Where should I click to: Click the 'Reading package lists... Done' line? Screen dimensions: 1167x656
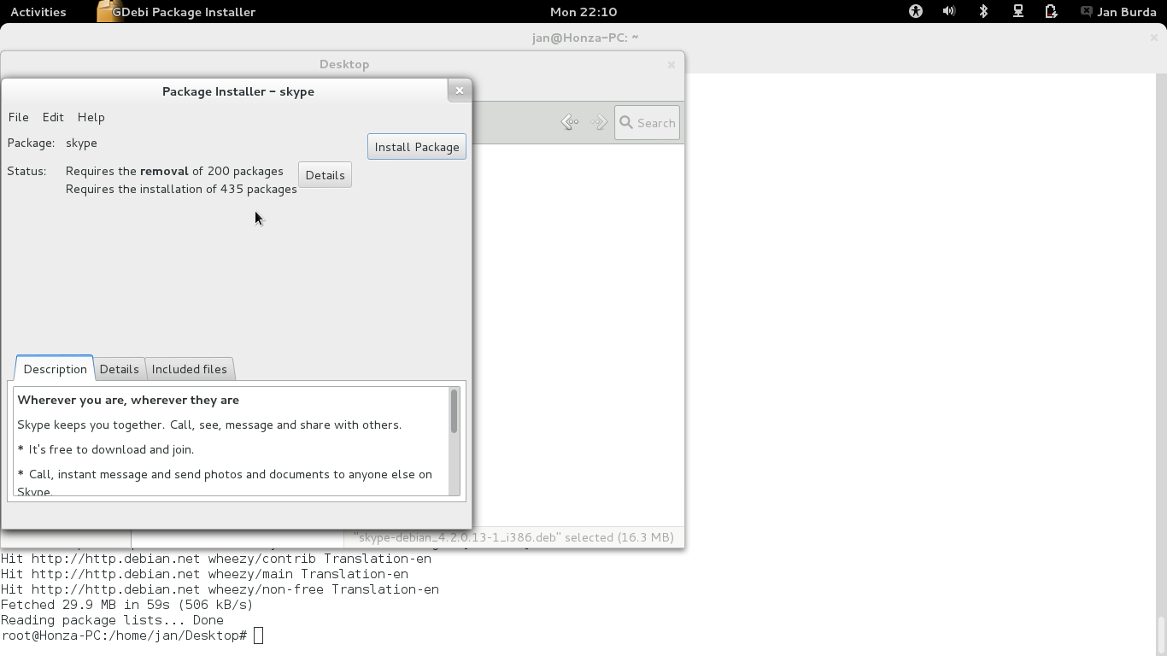[x=112, y=620]
